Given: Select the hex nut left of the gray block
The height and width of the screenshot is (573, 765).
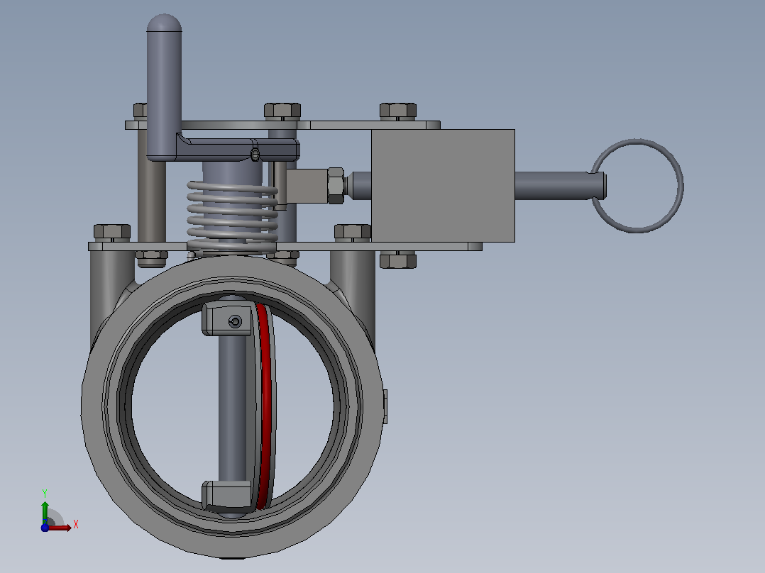Looking at the screenshot, I should [336, 185].
